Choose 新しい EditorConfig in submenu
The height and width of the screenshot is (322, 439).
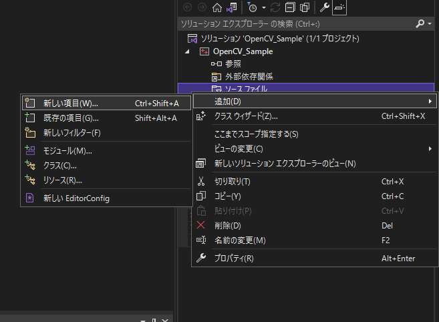(x=106, y=198)
